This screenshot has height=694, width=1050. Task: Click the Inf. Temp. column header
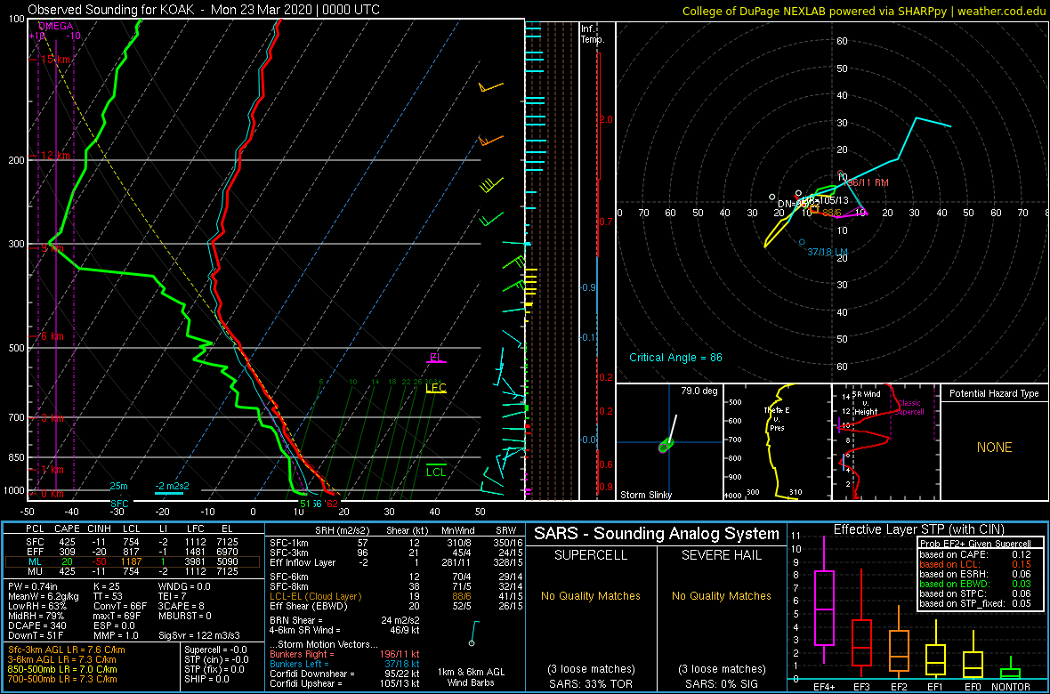[x=593, y=34]
